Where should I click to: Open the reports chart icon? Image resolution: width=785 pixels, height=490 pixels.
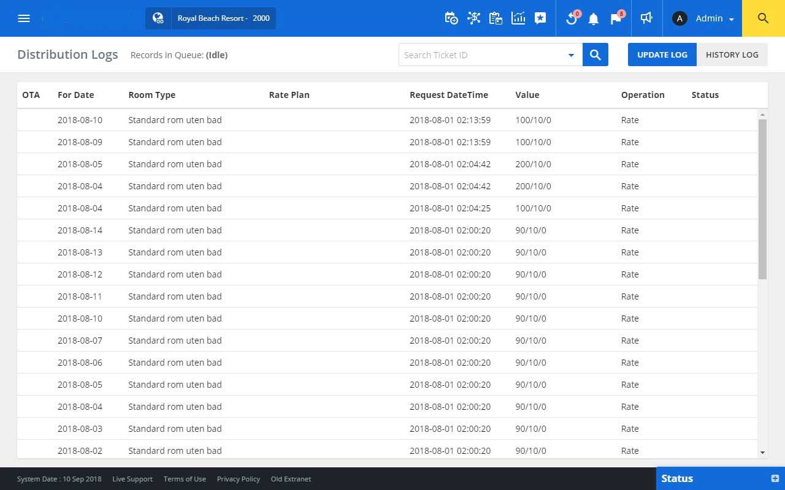(x=518, y=18)
